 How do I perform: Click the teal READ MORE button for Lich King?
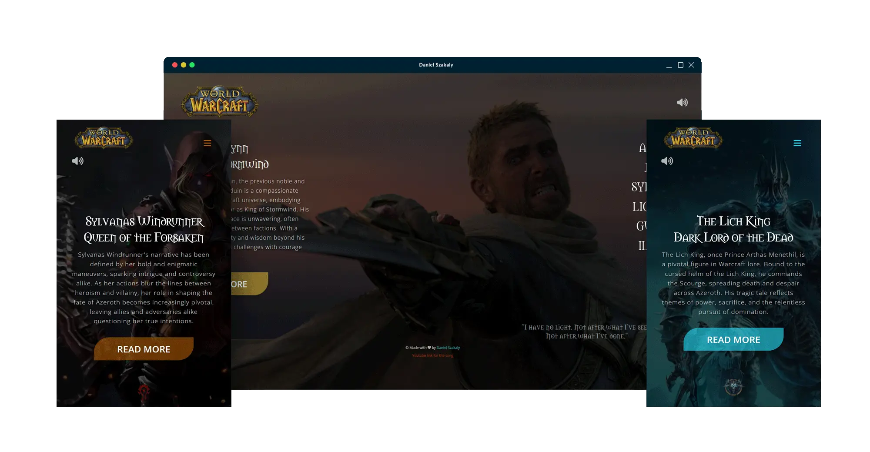pos(733,339)
